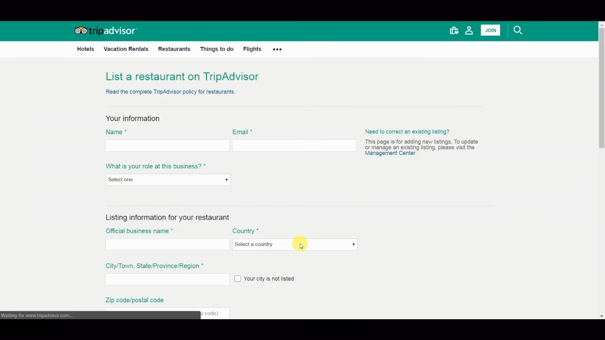The height and width of the screenshot is (340, 605).
Task: Select the Hotels navigation item
Action: coord(85,49)
